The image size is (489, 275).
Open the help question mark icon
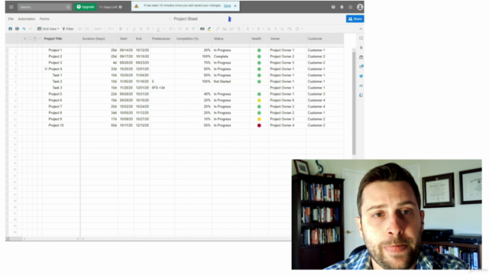point(333,7)
